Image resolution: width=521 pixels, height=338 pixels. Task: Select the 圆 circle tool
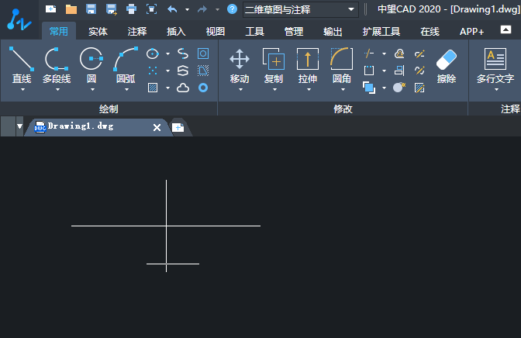pos(91,65)
